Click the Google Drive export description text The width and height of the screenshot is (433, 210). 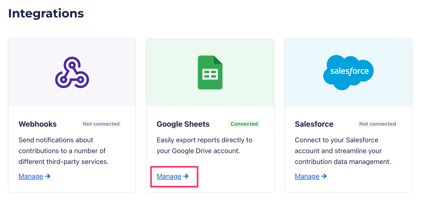(204, 145)
